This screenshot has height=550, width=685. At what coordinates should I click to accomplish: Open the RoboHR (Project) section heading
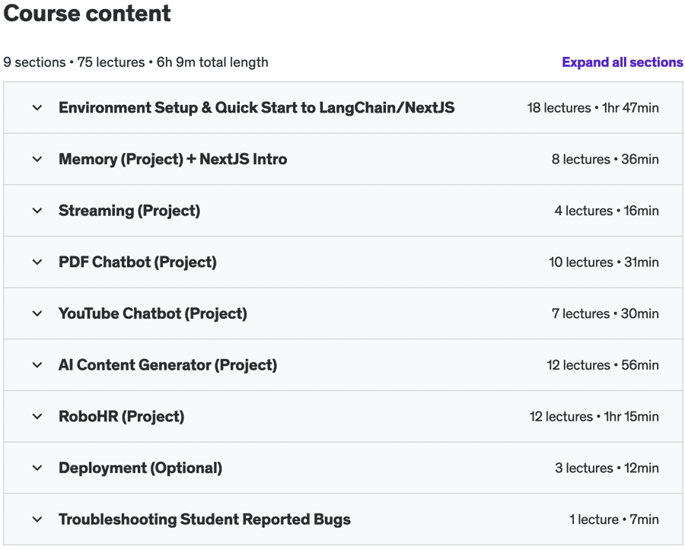click(x=122, y=417)
